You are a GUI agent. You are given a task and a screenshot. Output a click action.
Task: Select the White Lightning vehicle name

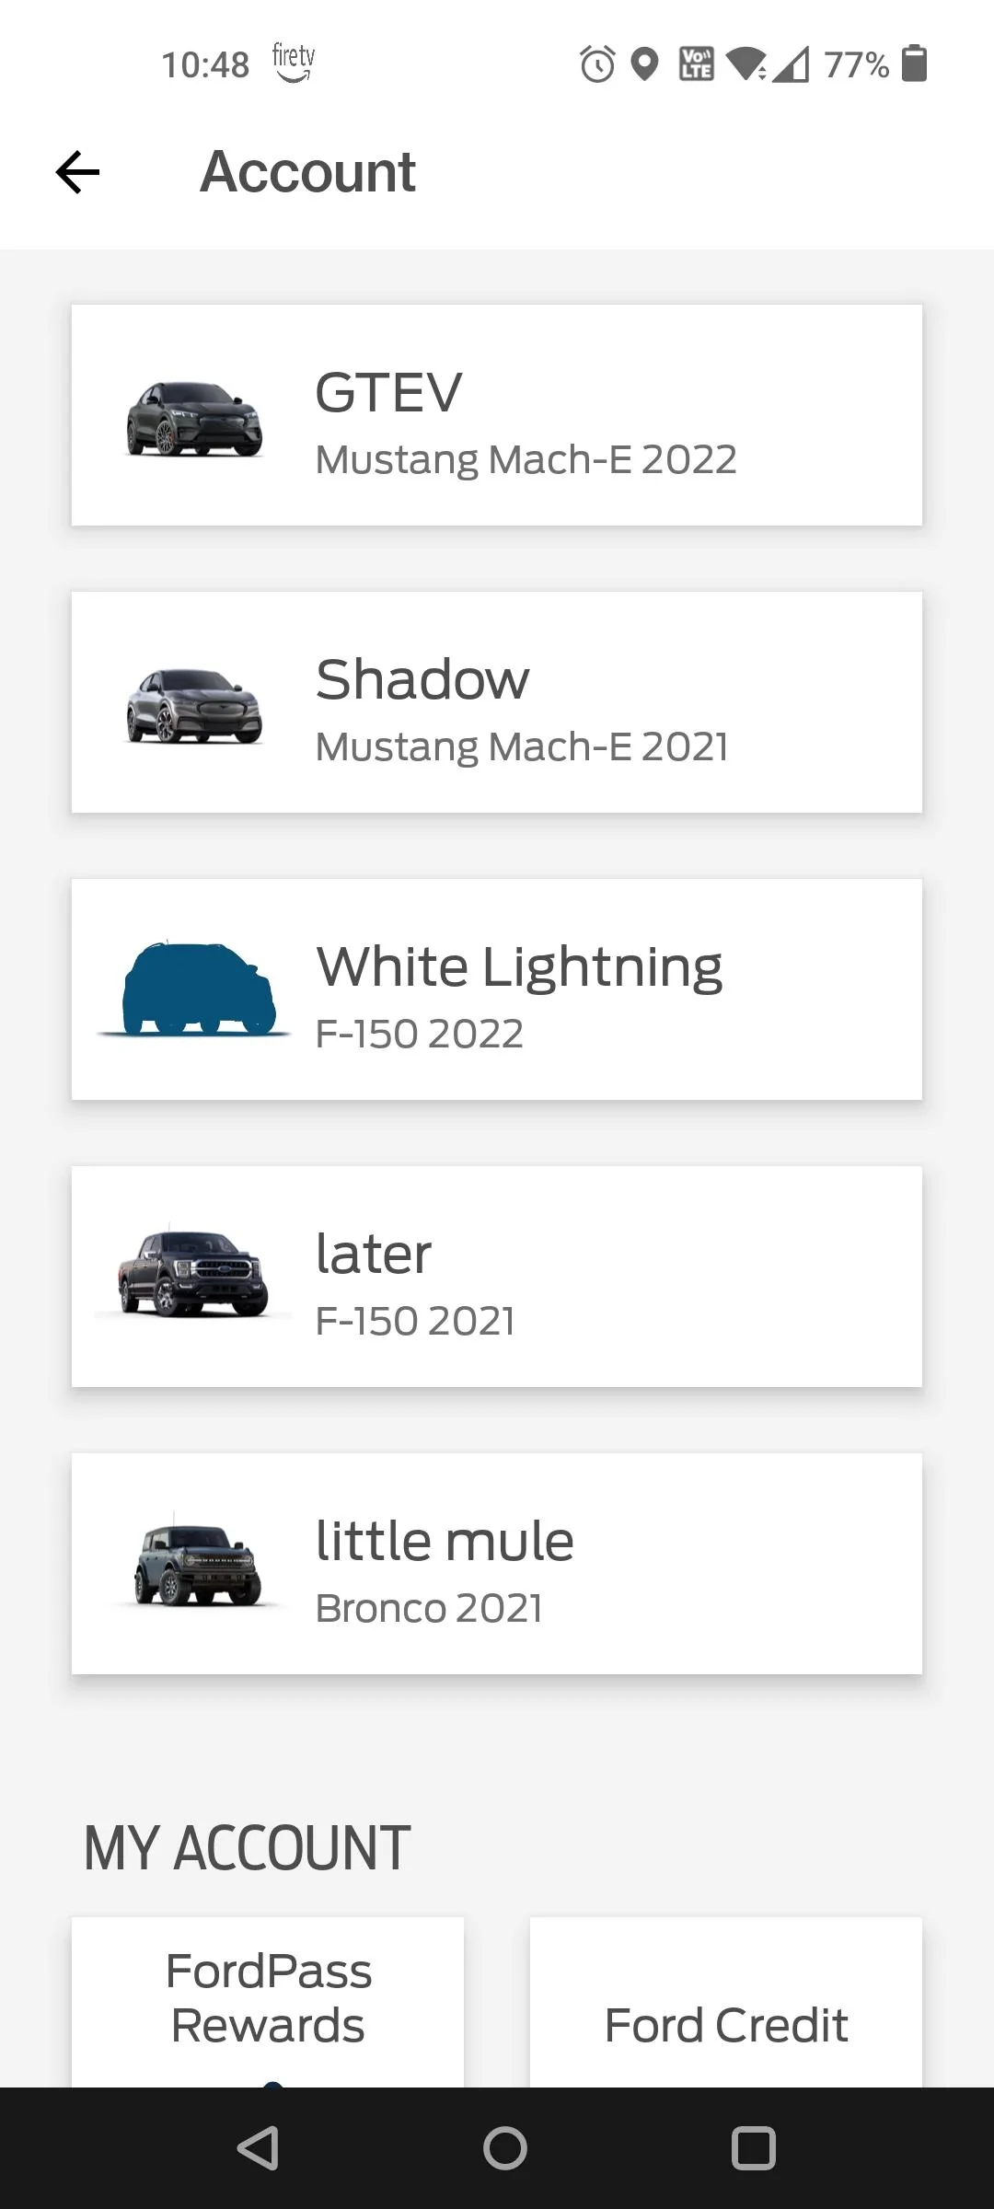(x=519, y=967)
